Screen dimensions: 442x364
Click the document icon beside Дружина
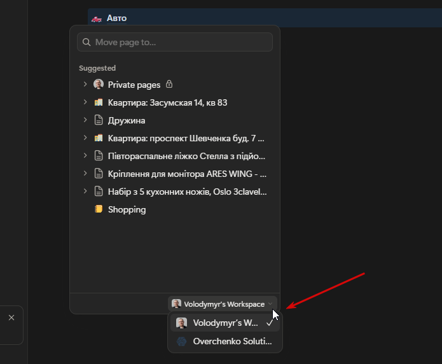[x=99, y=120]
